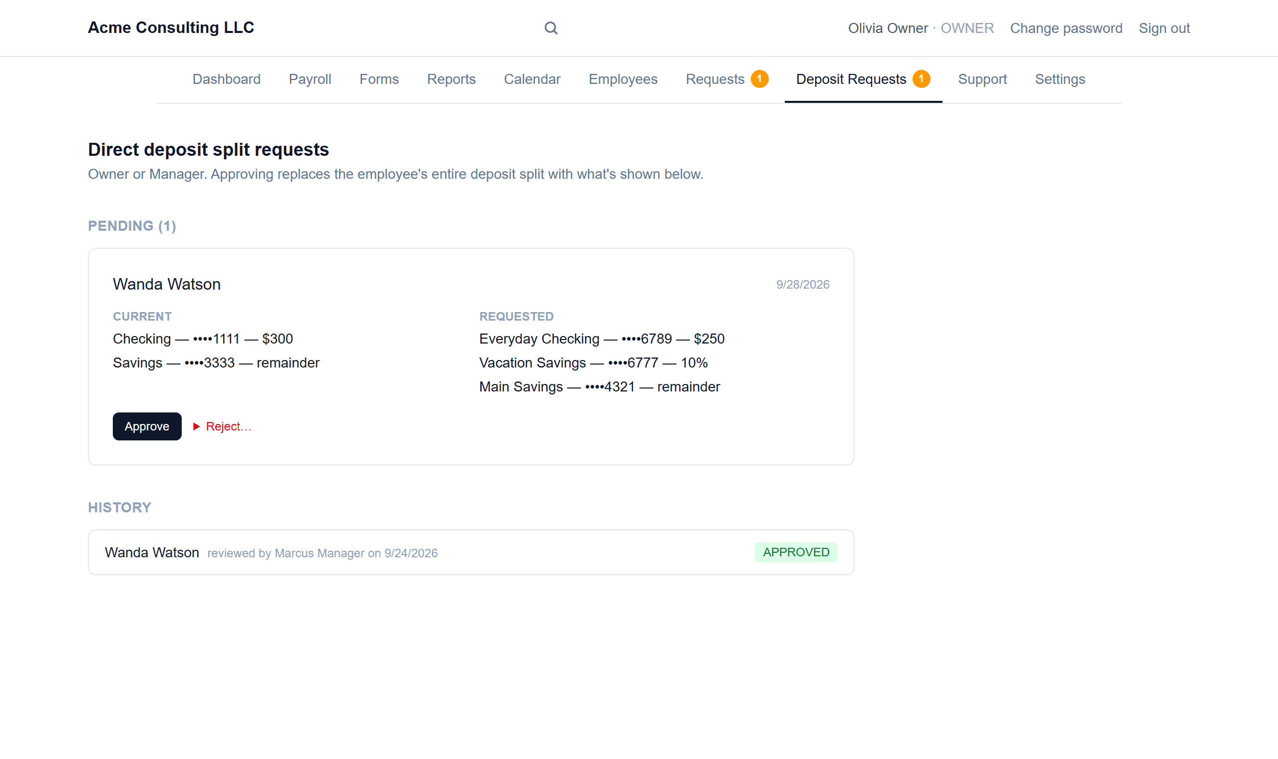Click the current Savings ••••3333 line
The image size is (1278, 759).
click(216, 363)
